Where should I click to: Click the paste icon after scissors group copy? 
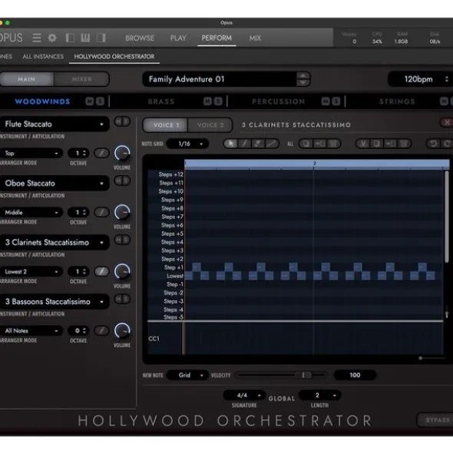[390, 144]
